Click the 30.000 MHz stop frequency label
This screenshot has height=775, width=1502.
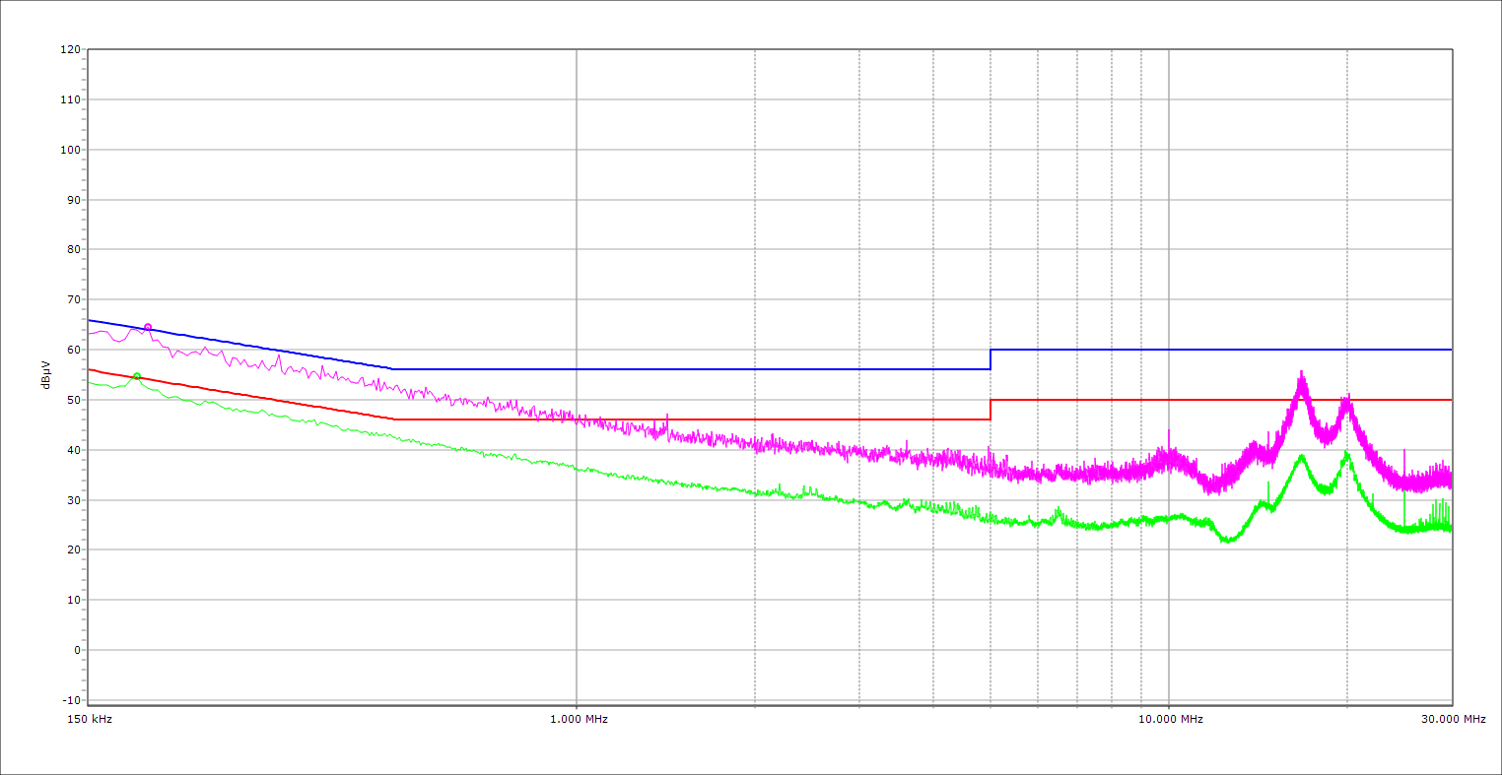coord(1452,719)
